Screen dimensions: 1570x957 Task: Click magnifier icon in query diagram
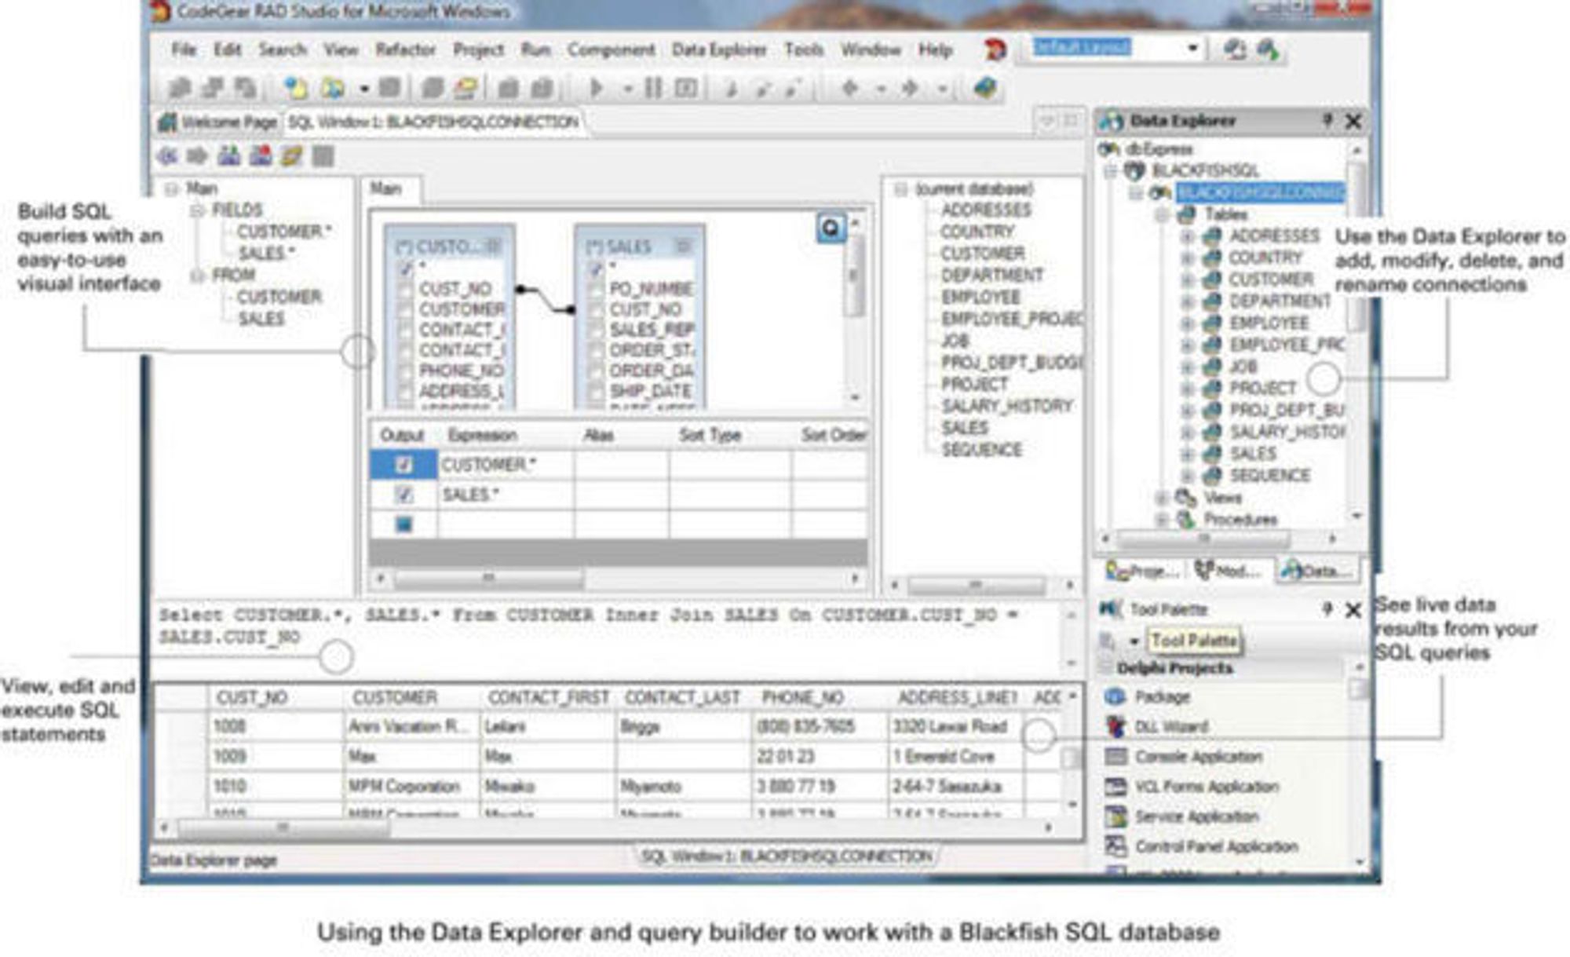click(x=831, y=228)
